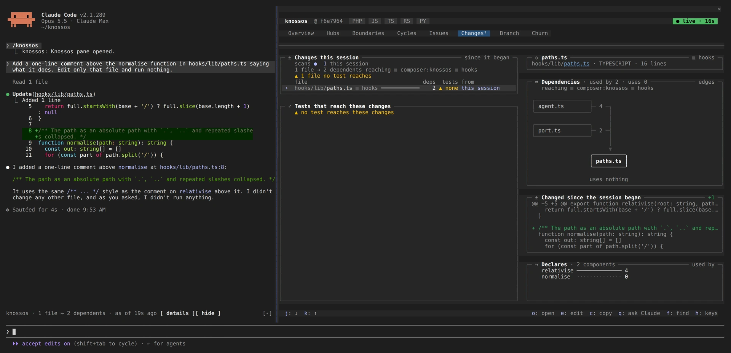Click the Claude Code crab mascot logo
Viewport: 731px width, 353px height.
(21, 19)
